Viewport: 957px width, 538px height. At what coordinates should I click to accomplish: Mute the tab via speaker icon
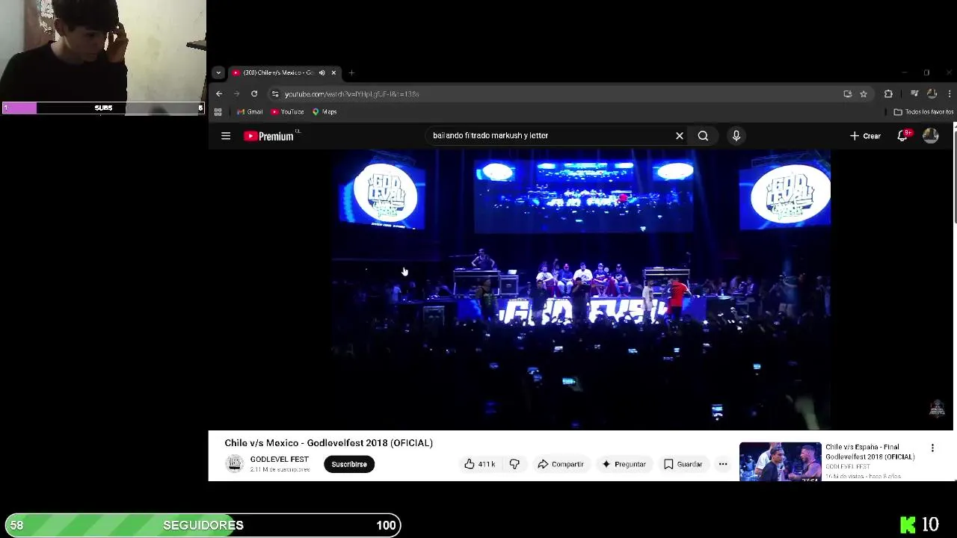(x=321, y=72)
